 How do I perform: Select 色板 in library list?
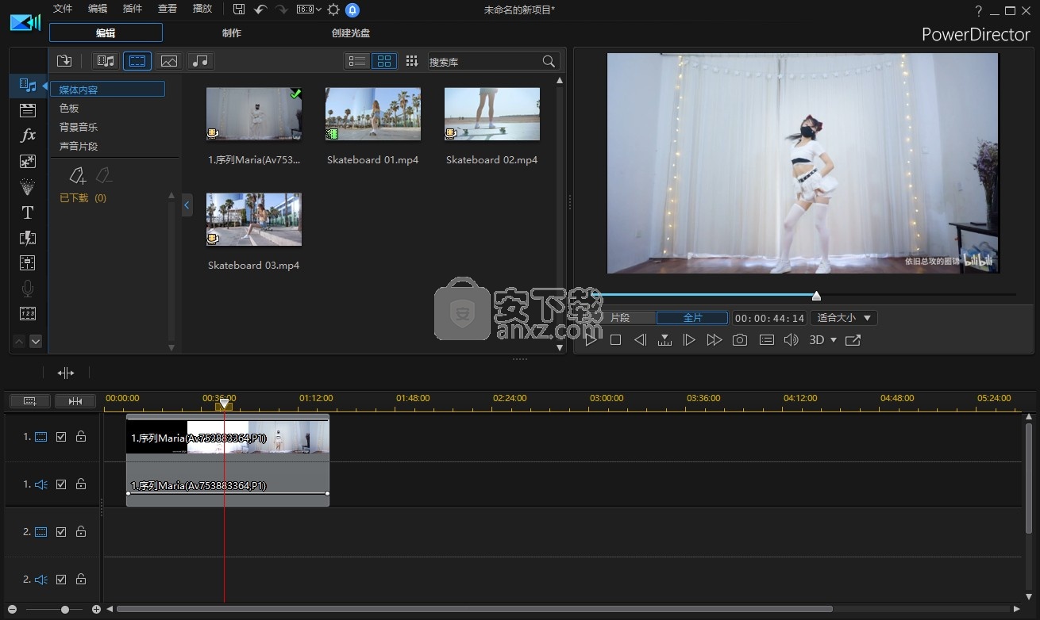click(x=69, y=109)
